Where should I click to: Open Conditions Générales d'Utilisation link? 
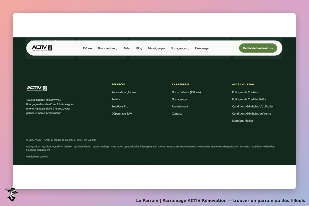click(x=253, y=107)
